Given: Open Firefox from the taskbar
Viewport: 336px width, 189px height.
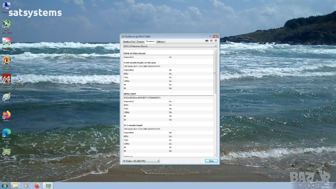Looking at the screenshot, I should point(37,185).
